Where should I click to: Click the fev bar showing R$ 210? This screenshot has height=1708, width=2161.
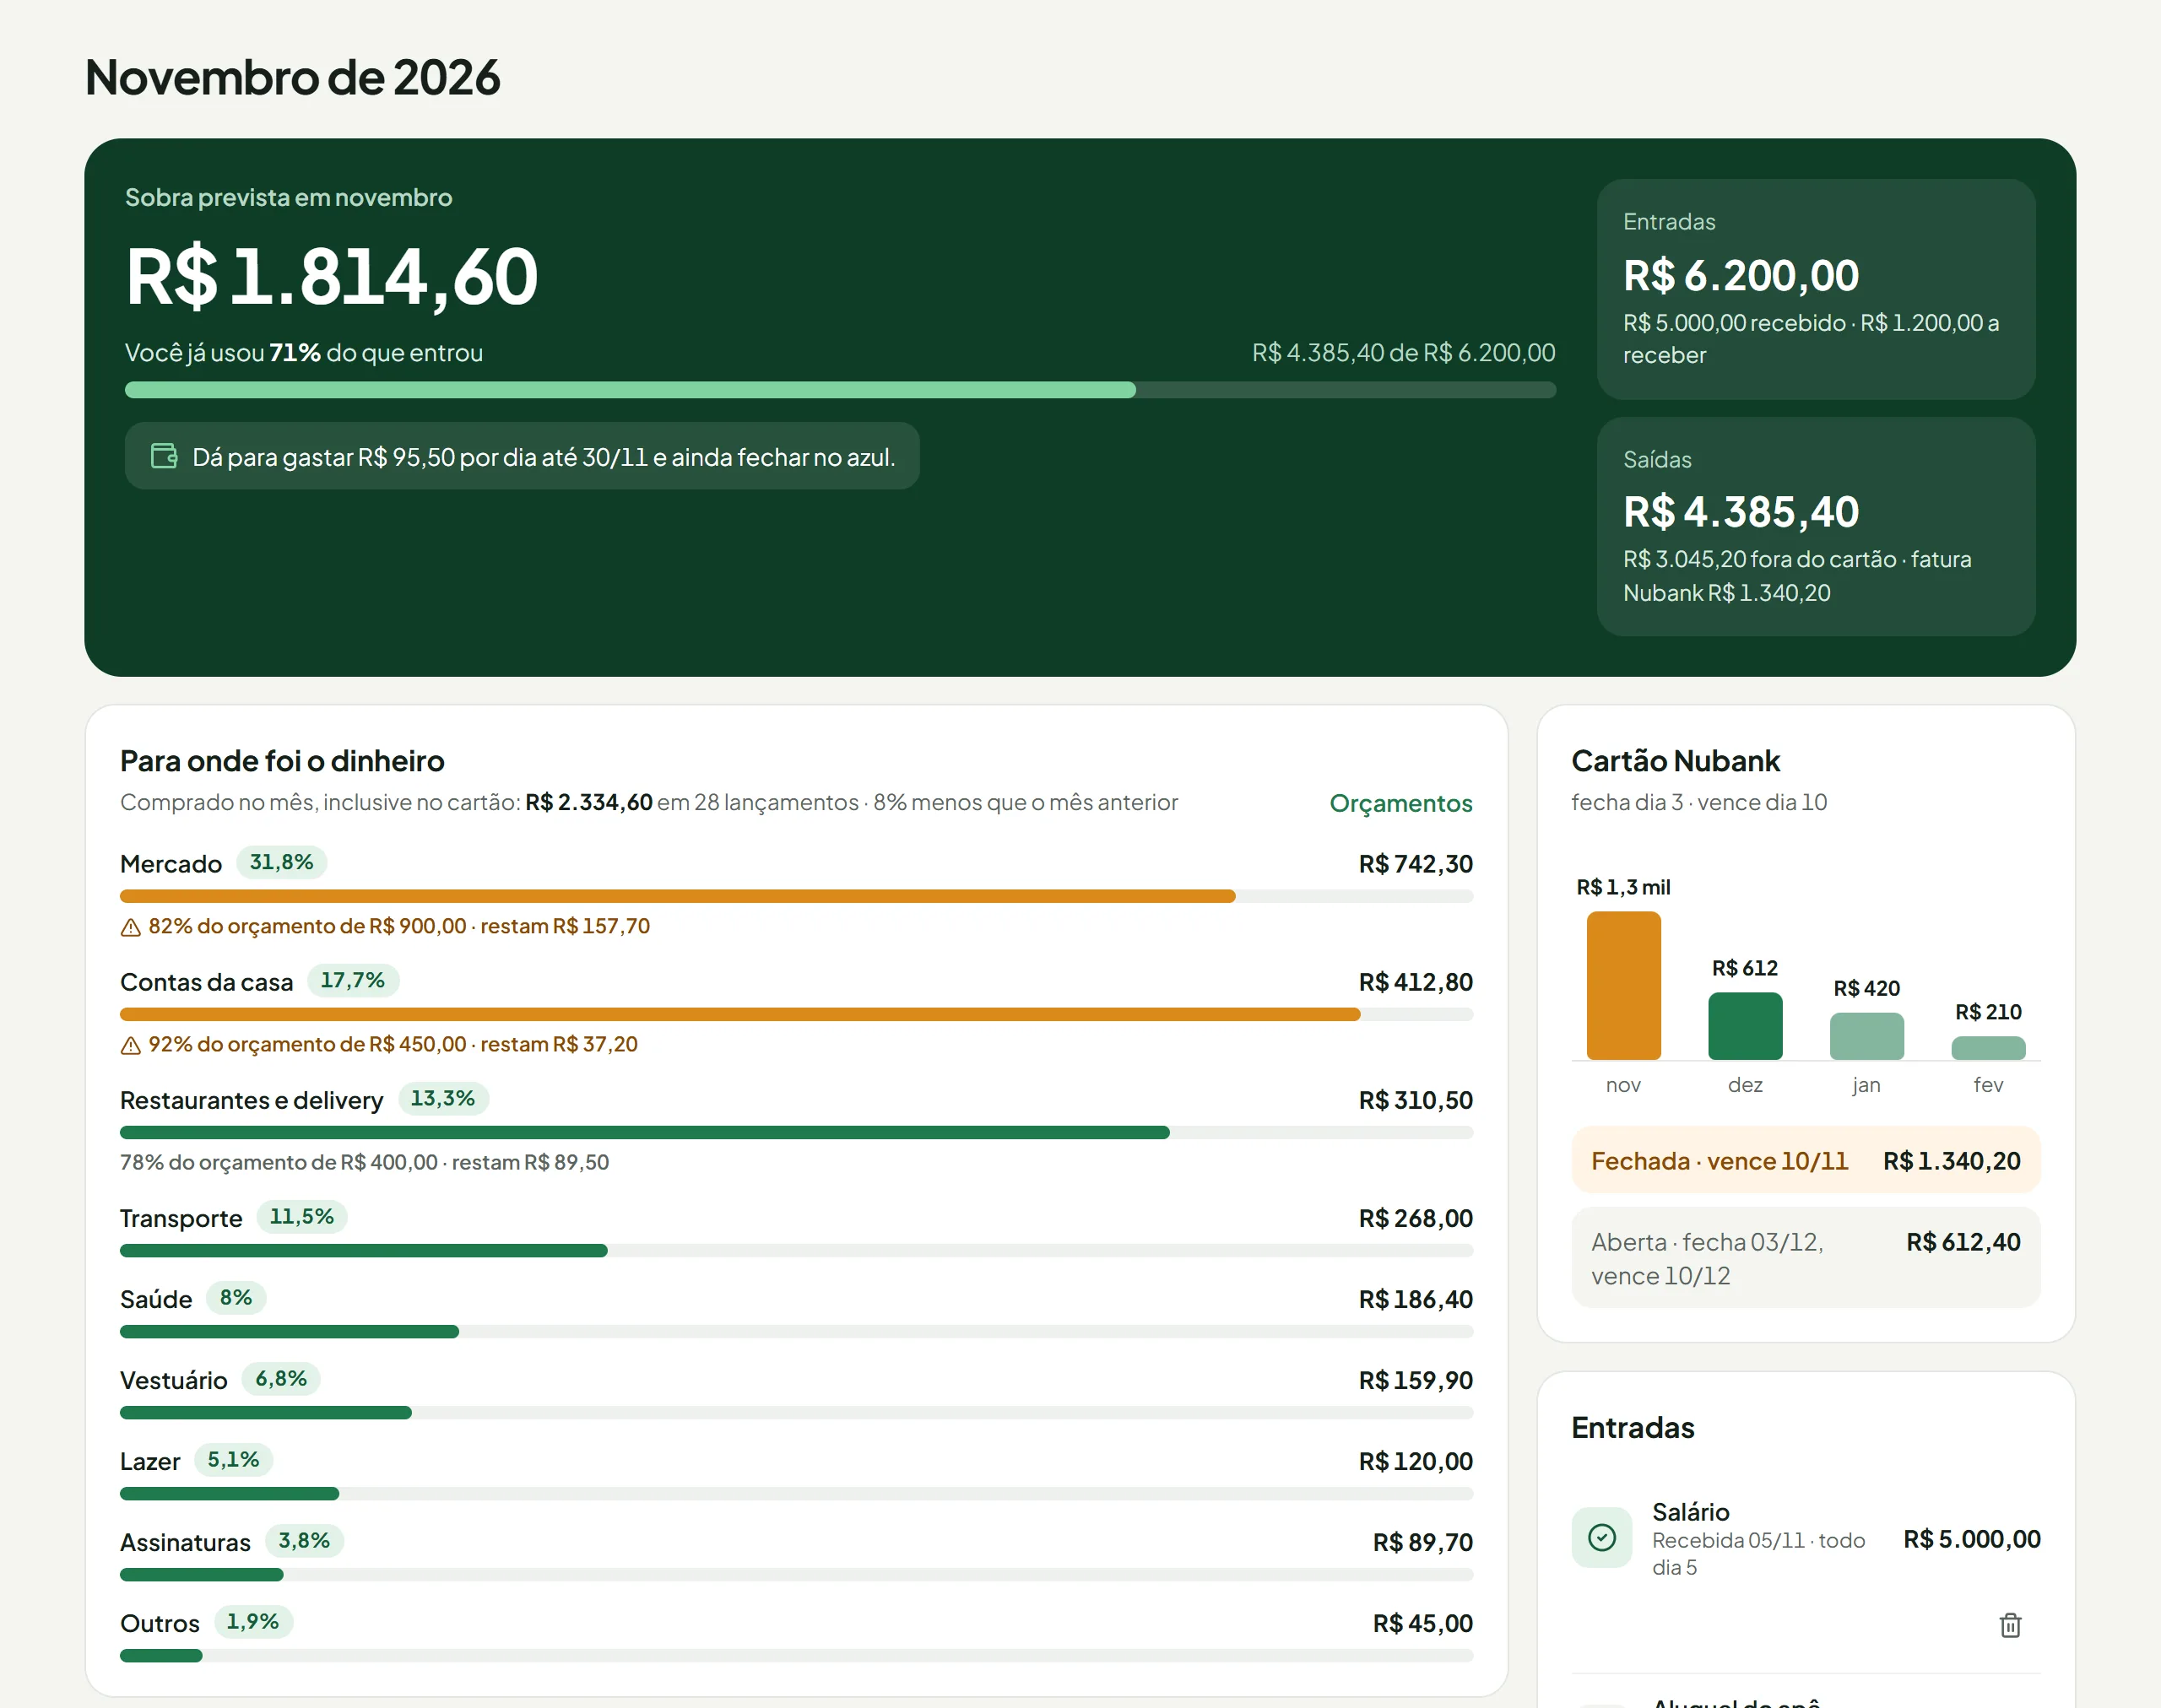[1988, 1048]
